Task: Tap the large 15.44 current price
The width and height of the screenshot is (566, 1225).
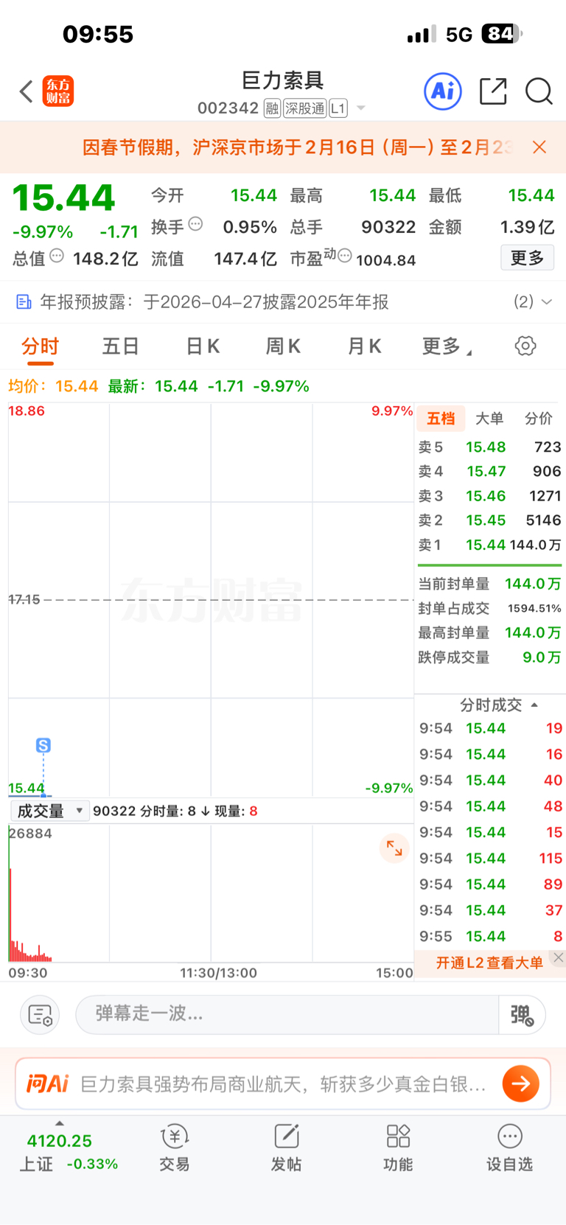Action: [64, 198]
